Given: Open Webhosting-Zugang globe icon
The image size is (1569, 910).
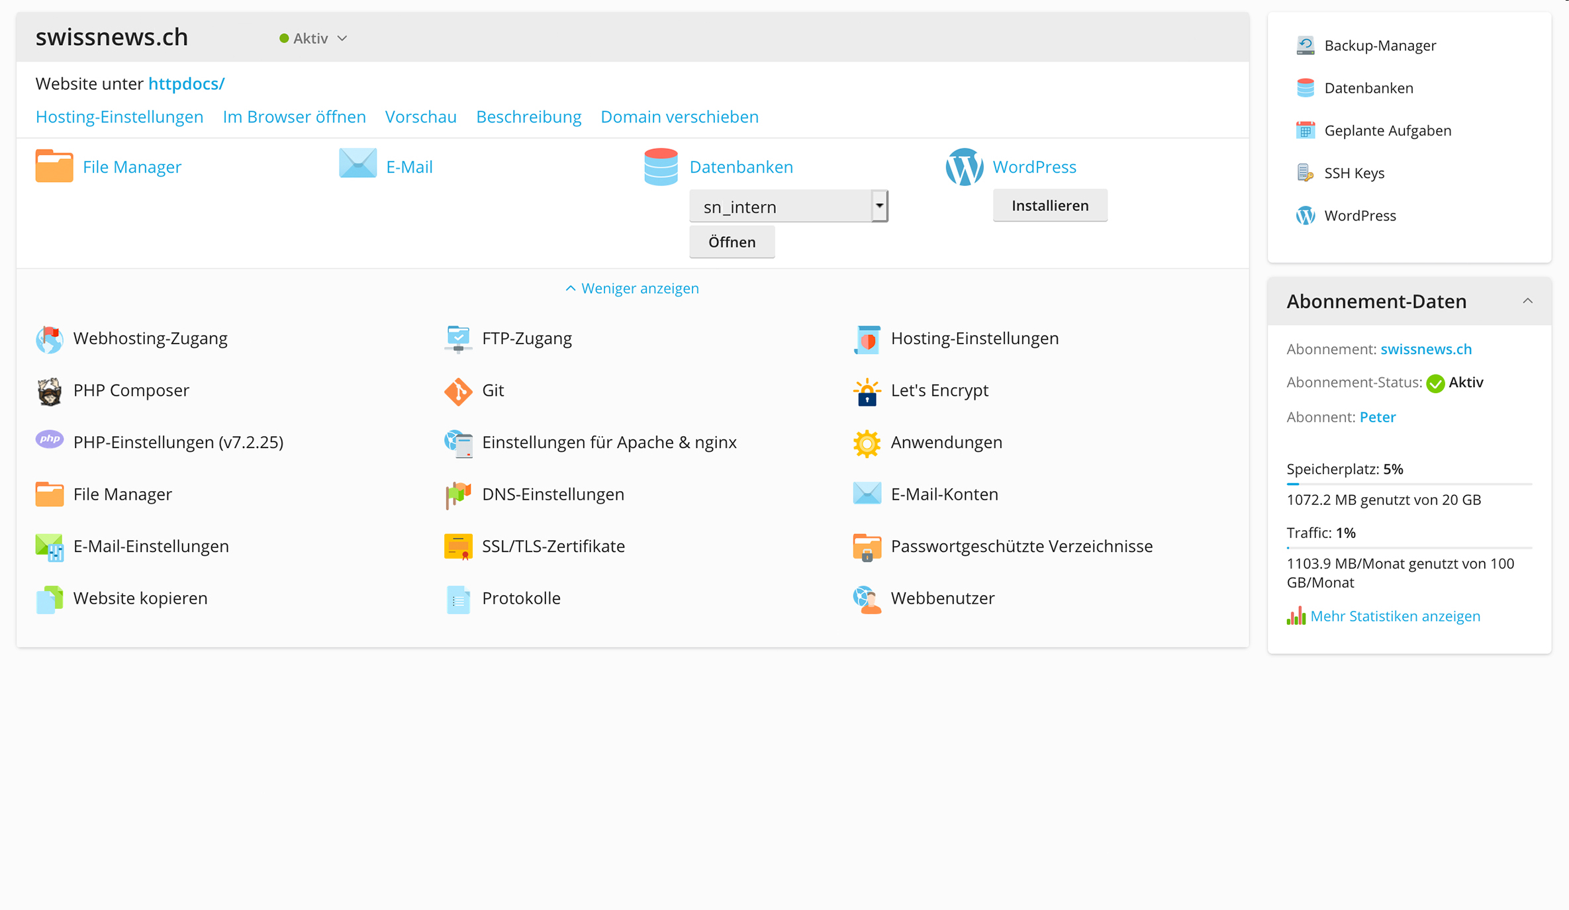Looking at the screenshot, I should coord(50,339).
